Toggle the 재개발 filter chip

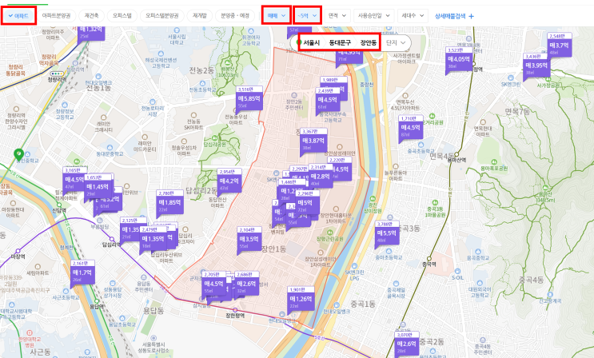point(200,16)
